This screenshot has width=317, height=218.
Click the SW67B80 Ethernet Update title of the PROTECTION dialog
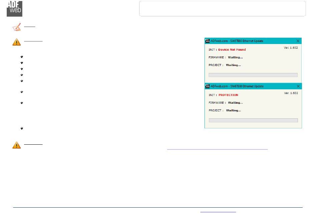click(x=237, y=86)
